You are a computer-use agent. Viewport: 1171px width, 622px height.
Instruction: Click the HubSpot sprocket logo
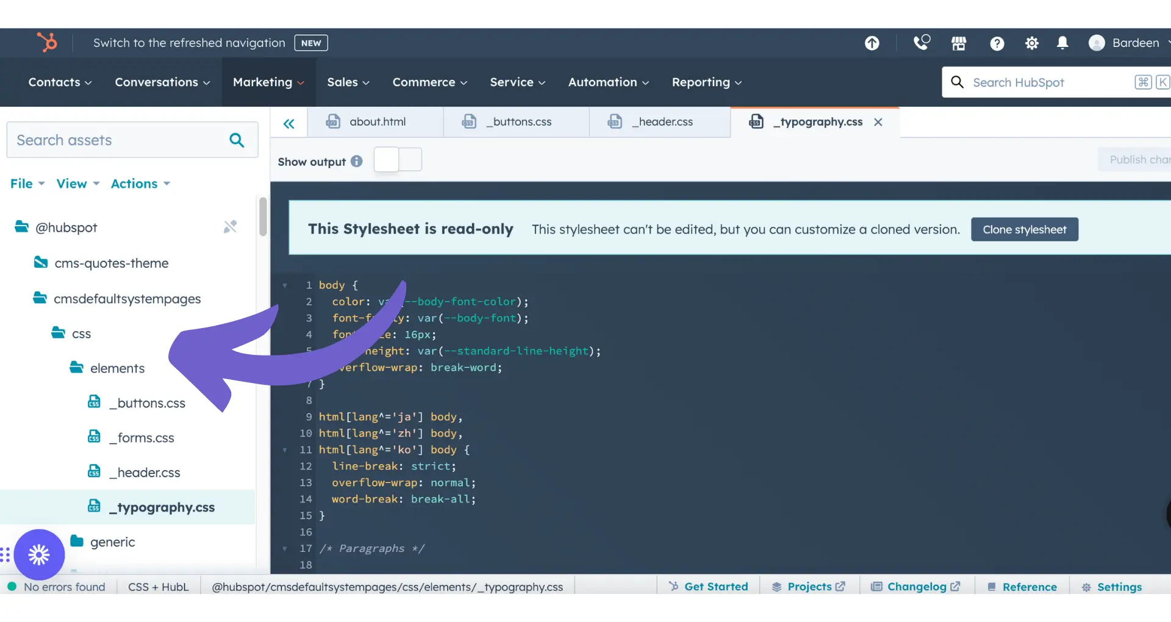[x=47, y=43]
